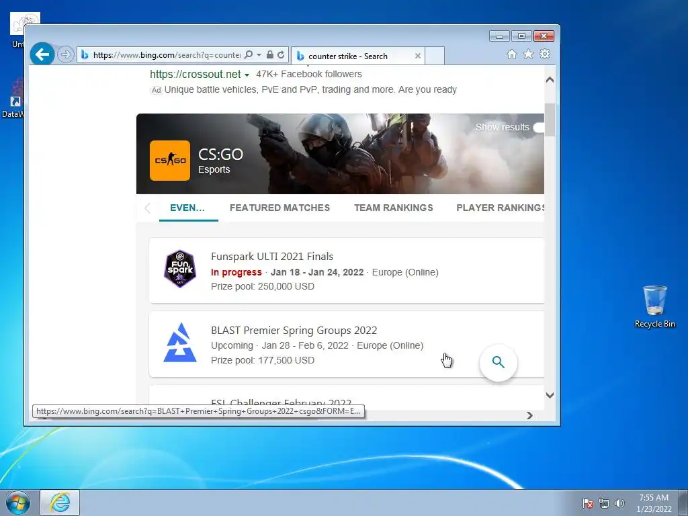Switch to TEAM RANKINGS tab
Screen dimensions: 688x516
394,208
